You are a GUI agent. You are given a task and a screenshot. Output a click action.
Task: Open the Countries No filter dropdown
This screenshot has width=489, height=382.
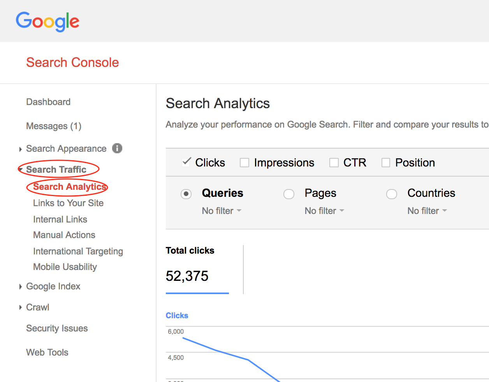(427, 211)
